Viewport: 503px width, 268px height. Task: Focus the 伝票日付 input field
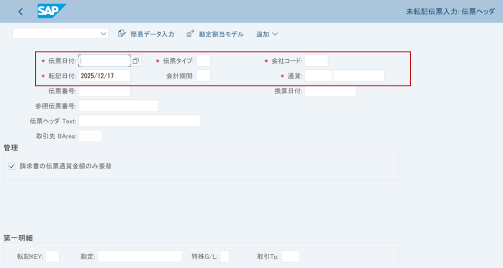coord(105,61)
